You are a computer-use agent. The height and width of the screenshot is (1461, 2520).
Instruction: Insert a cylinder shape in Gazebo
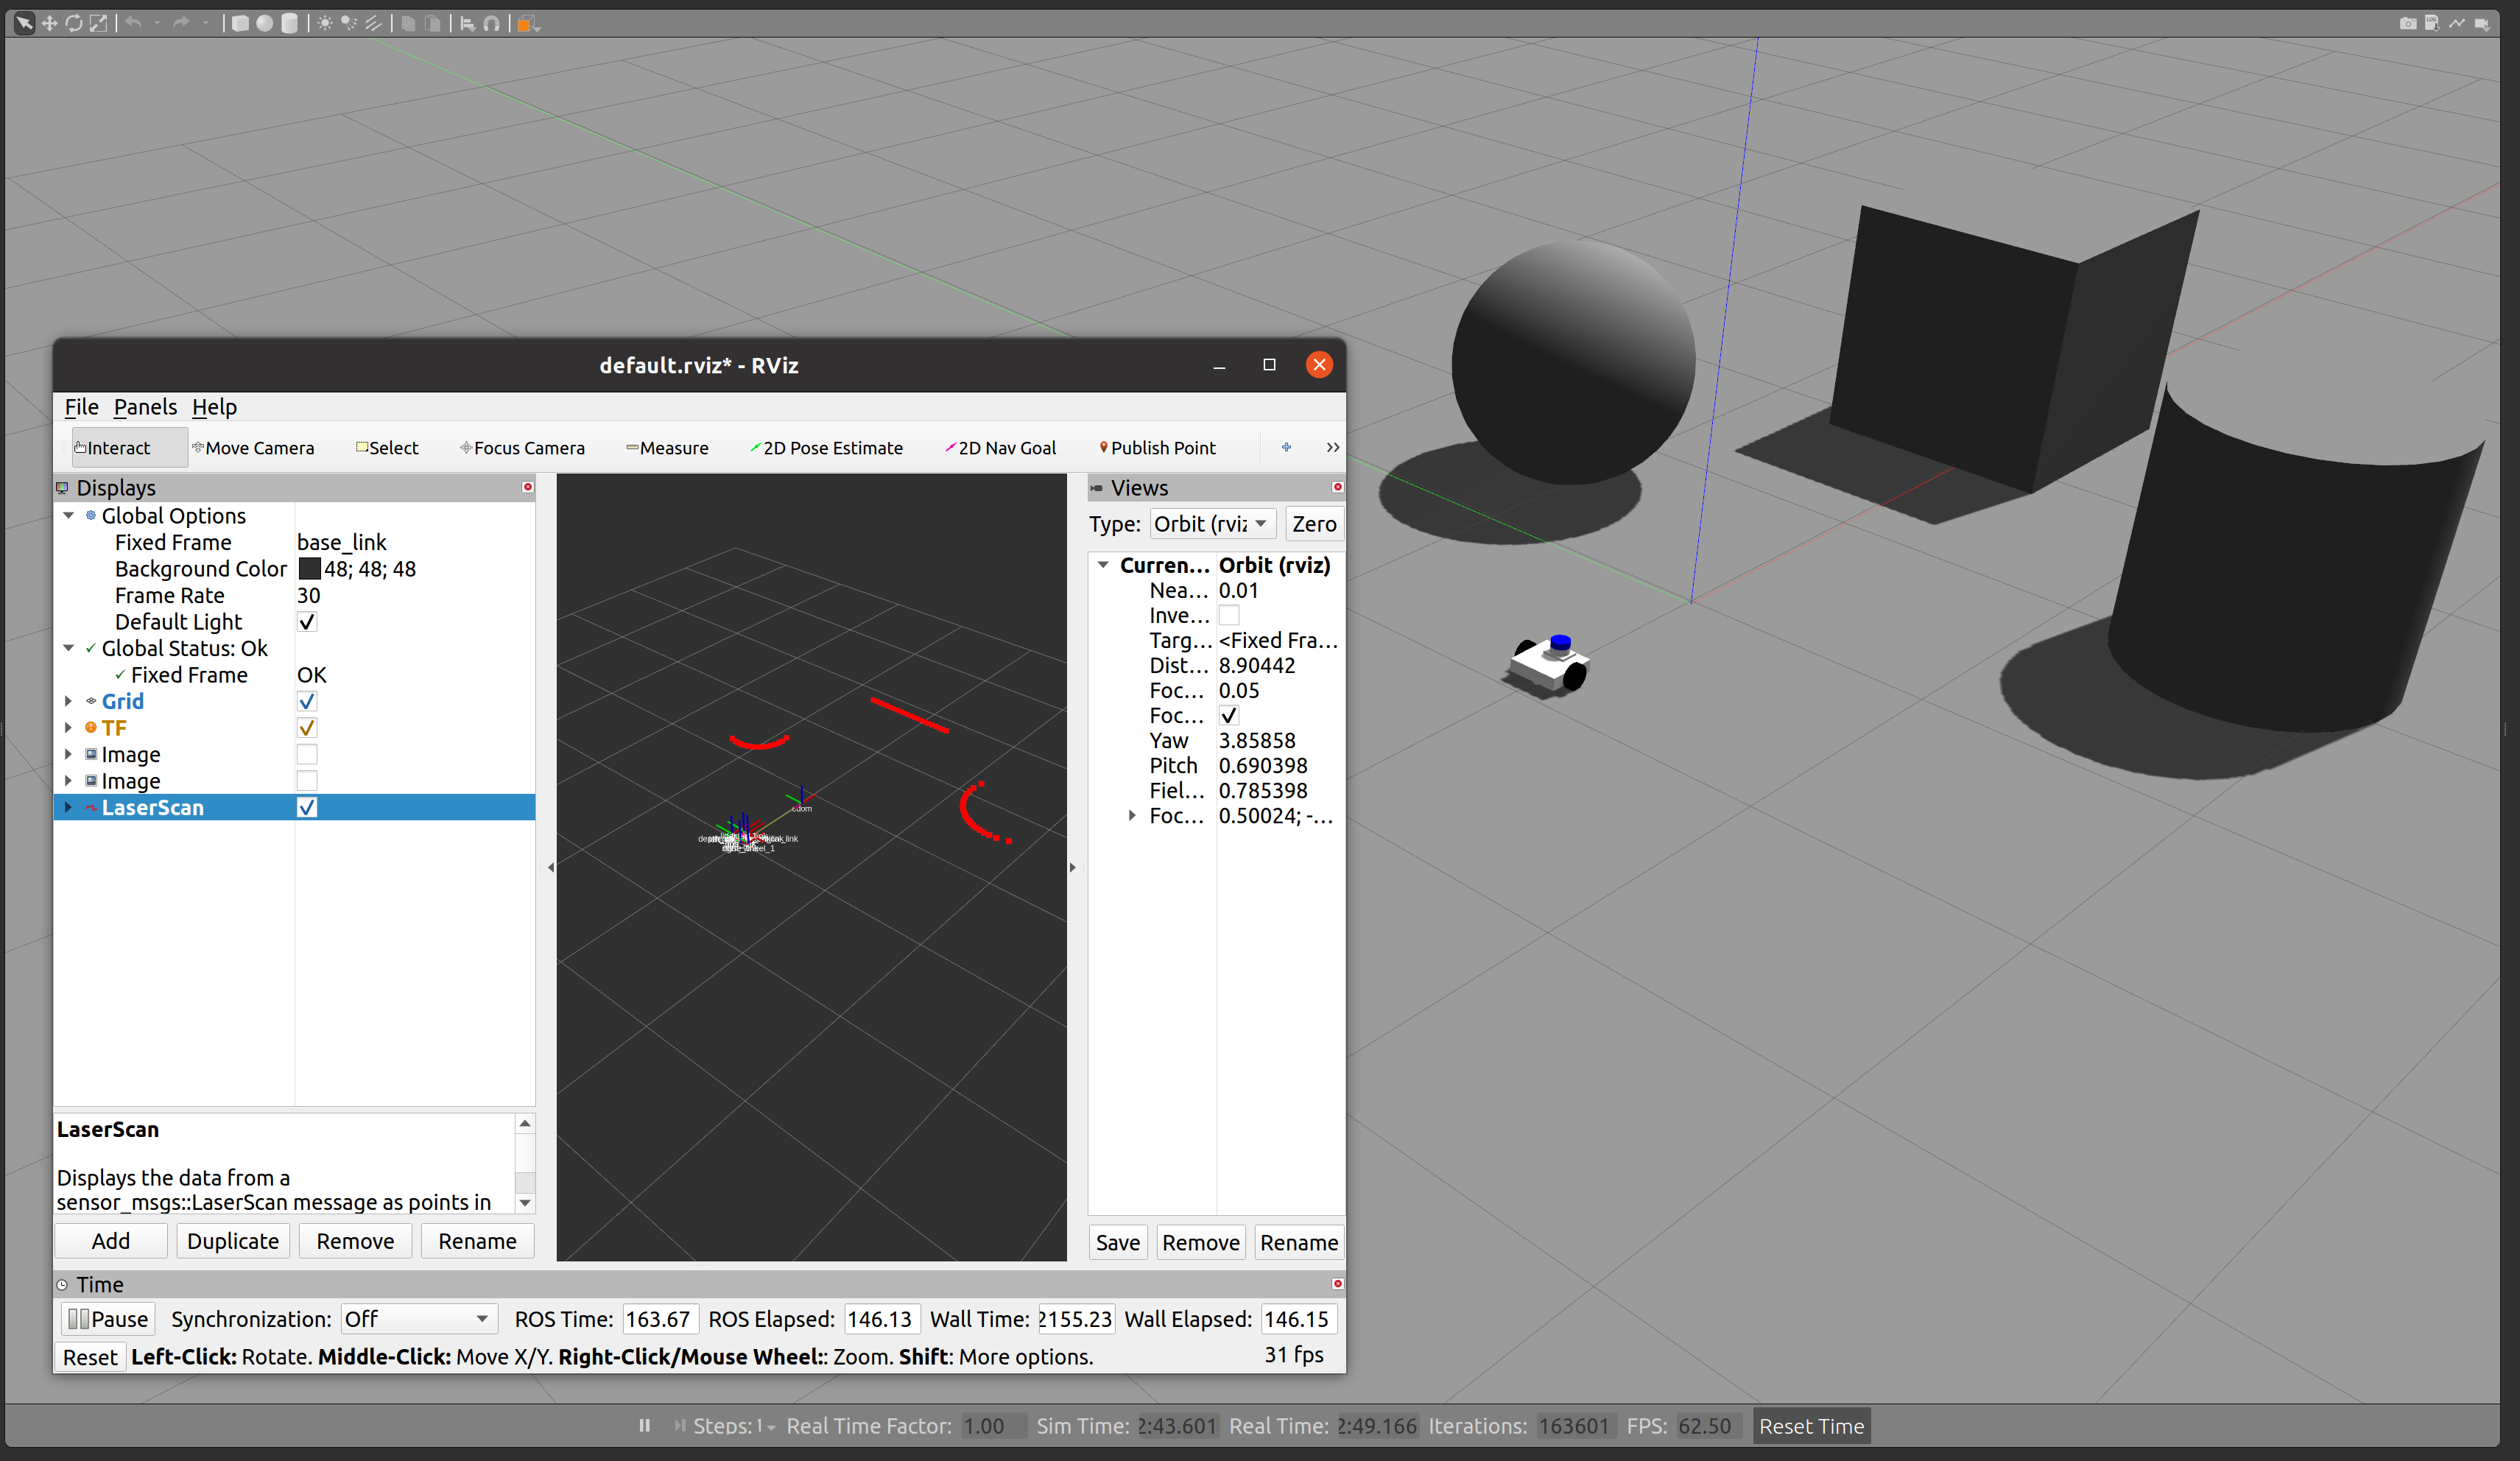pyautogui.click(x=289, y=23)
